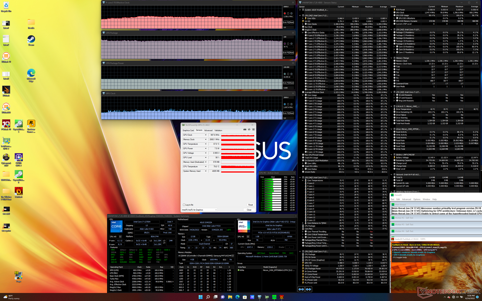Screen dimensions: 482x301
Task: Click GPU-Z screenshot camera icon
Action: click(x=245, y=129)
